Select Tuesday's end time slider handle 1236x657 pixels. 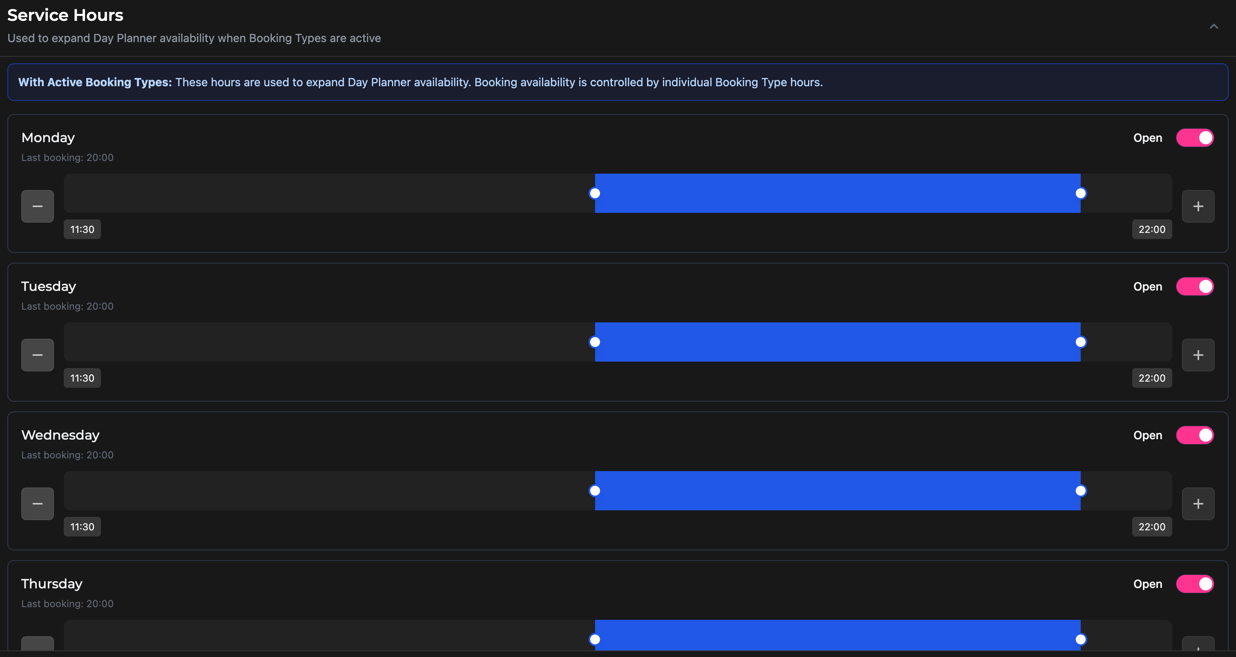1081,342
